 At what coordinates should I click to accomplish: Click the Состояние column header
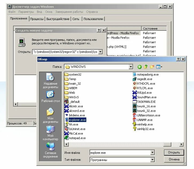click(154, 29)
